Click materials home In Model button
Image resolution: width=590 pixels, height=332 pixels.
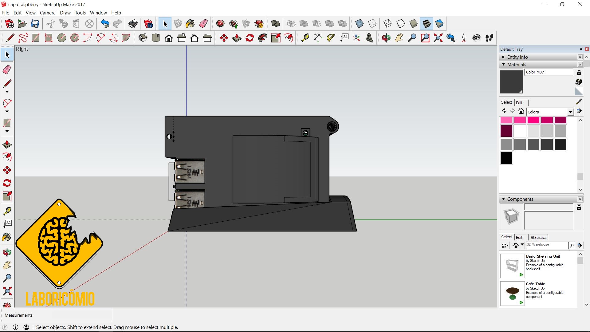pyautogui.click(x=521, y=111)
